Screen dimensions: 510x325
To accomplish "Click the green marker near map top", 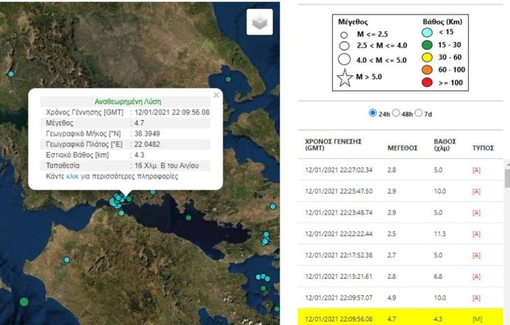I will click(228, 79).
